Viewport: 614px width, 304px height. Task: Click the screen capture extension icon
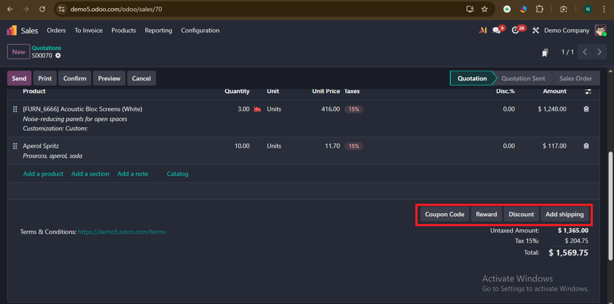(564, 9)
